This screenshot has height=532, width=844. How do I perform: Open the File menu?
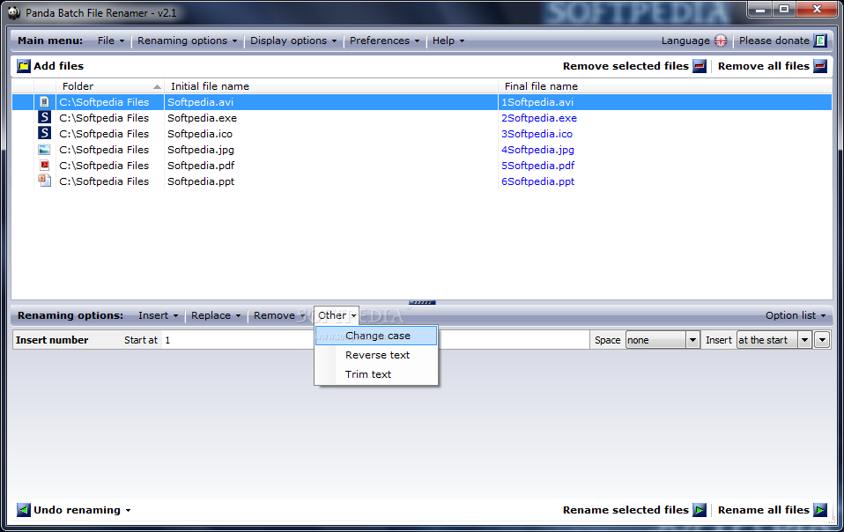pos(111,41)
